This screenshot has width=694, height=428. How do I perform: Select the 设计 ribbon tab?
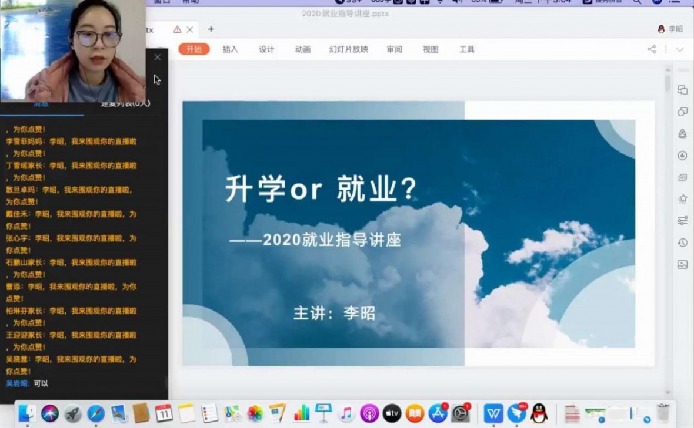pos(266,49)
